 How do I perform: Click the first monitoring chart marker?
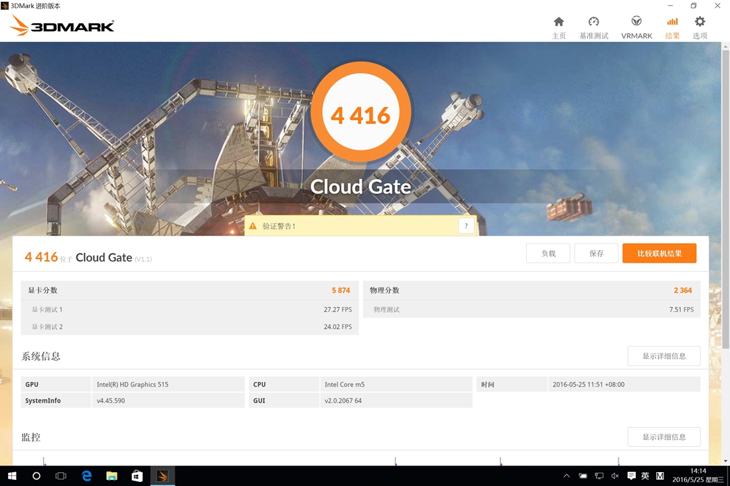44,461
